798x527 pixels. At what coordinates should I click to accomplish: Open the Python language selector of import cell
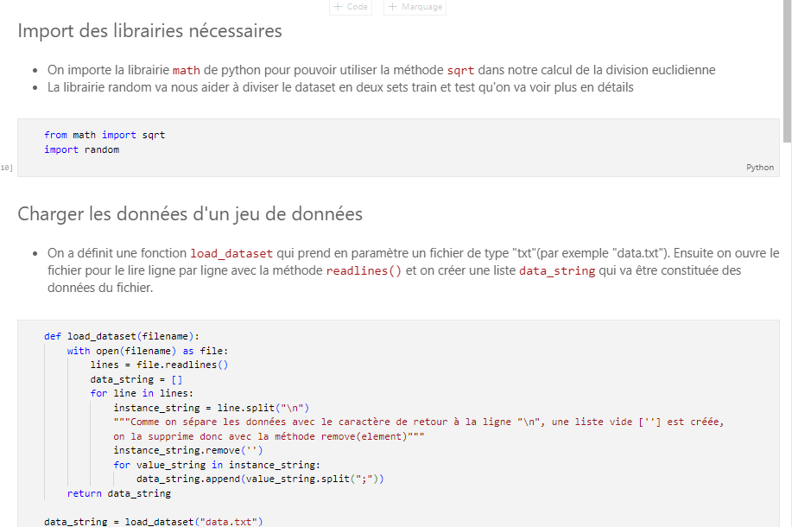[x=760, y=168]
